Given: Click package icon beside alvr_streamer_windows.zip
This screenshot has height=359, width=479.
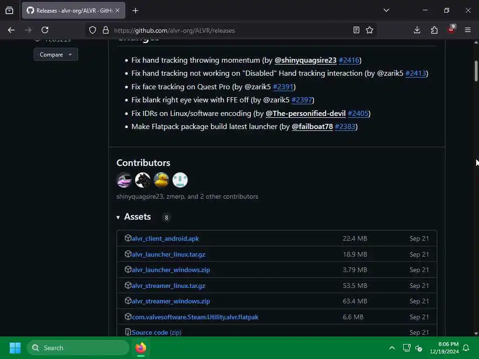Looking at the screenshot, I should point(128,301).
